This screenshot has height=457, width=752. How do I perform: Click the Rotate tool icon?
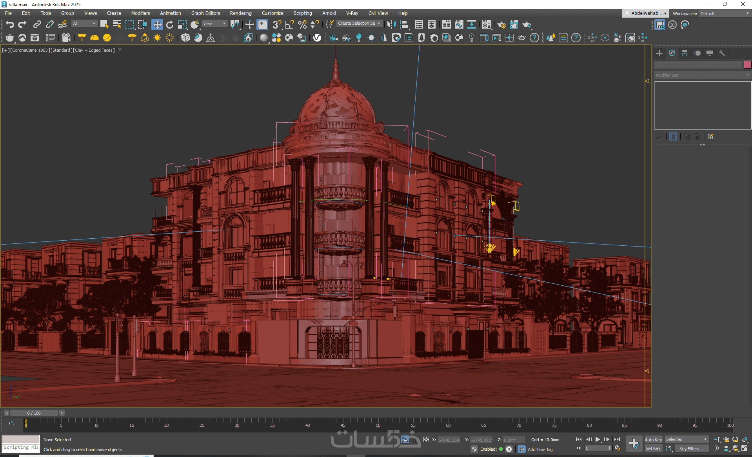point(169,25)
